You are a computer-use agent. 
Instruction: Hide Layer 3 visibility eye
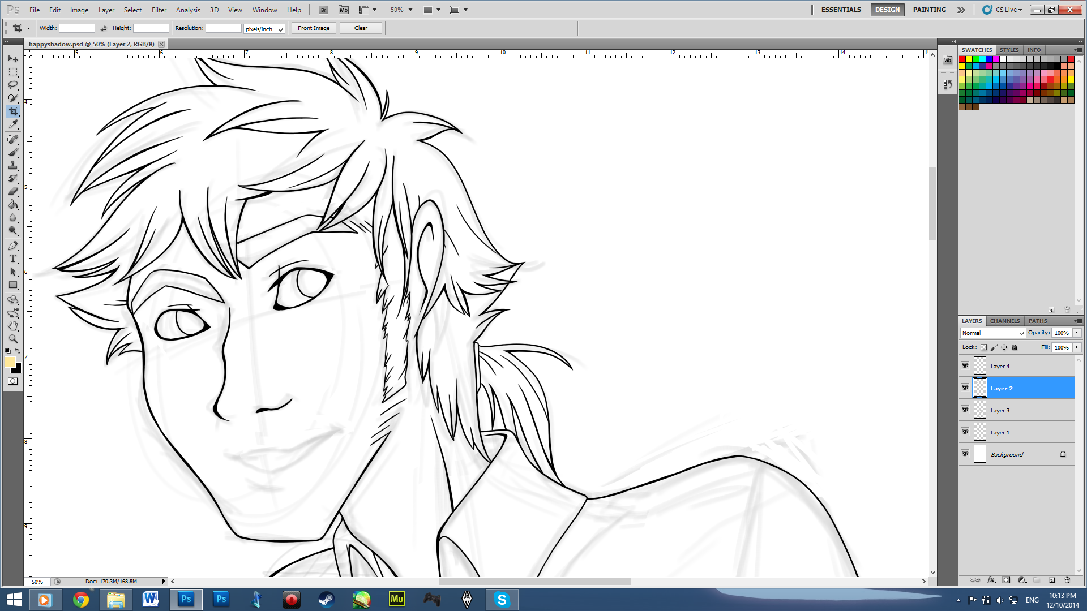coord(965,410)
